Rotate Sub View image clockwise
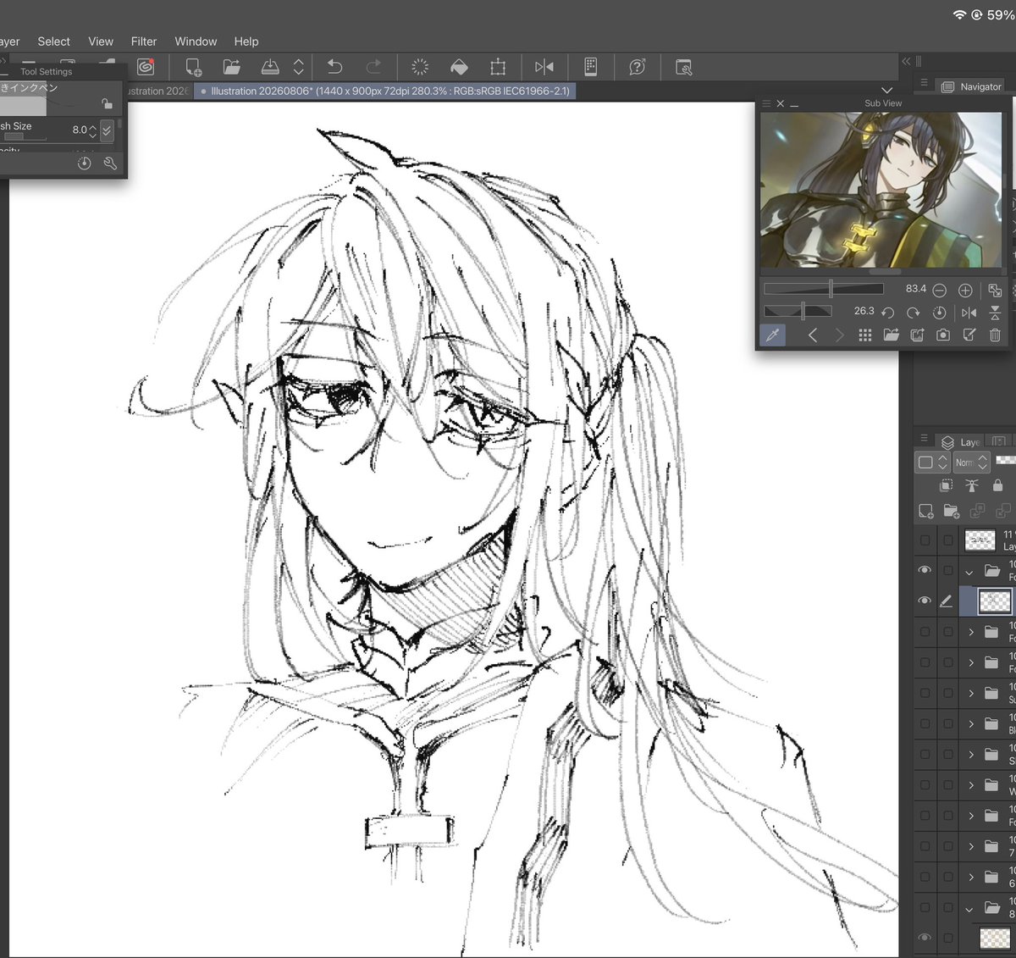 [x=913, y=313]
